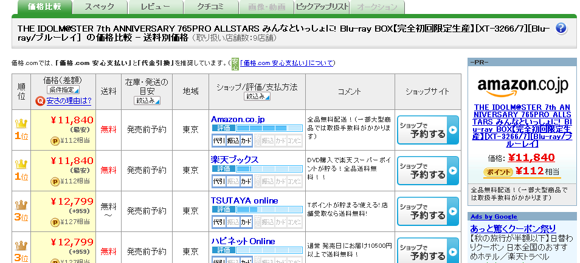This screenshot has width=580, height=263.
Task: Click the 安さの理由は? link
Action: tap(69, 101)
